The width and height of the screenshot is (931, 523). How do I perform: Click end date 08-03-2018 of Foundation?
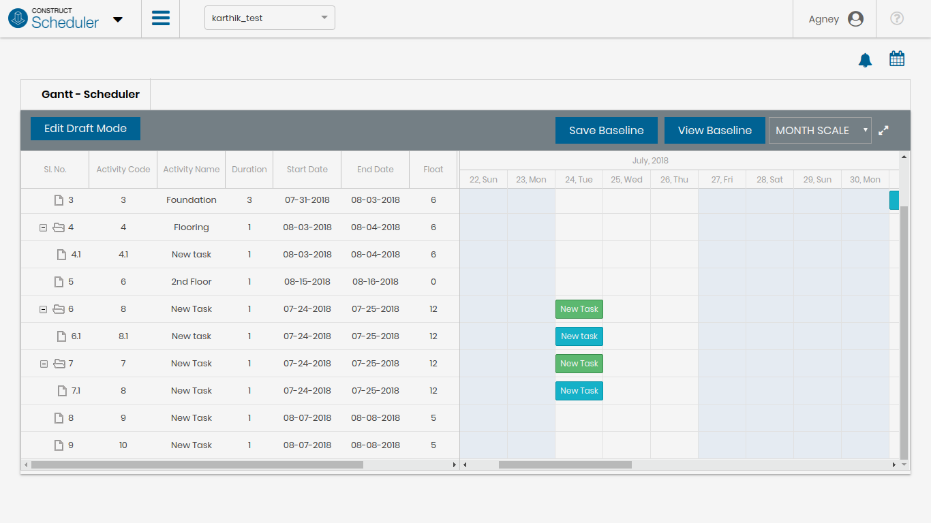[376, 200]
